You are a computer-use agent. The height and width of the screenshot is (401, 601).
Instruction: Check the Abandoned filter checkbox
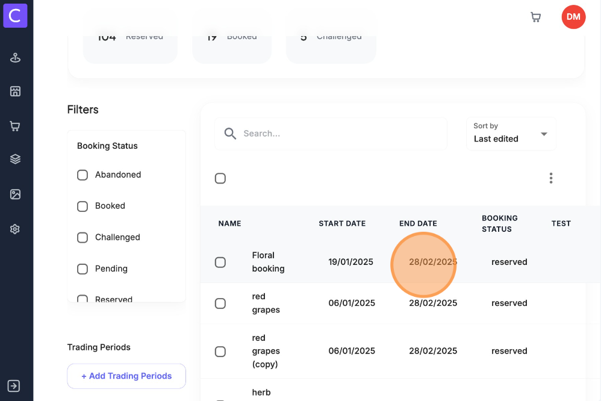point(83,175)
